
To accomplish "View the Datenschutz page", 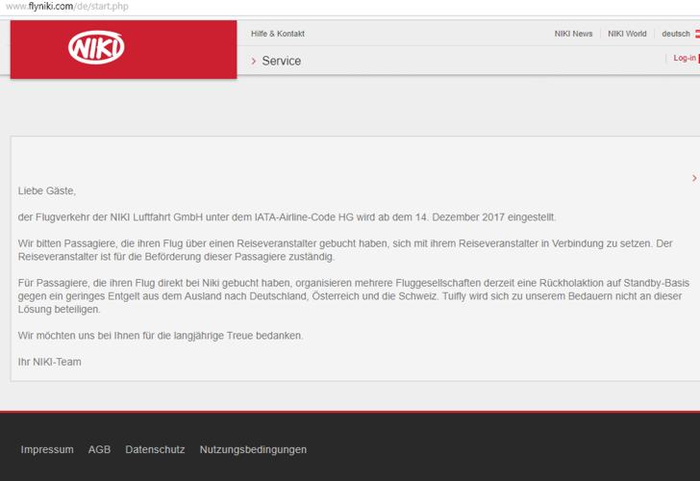I will click(x=155, y=449).
